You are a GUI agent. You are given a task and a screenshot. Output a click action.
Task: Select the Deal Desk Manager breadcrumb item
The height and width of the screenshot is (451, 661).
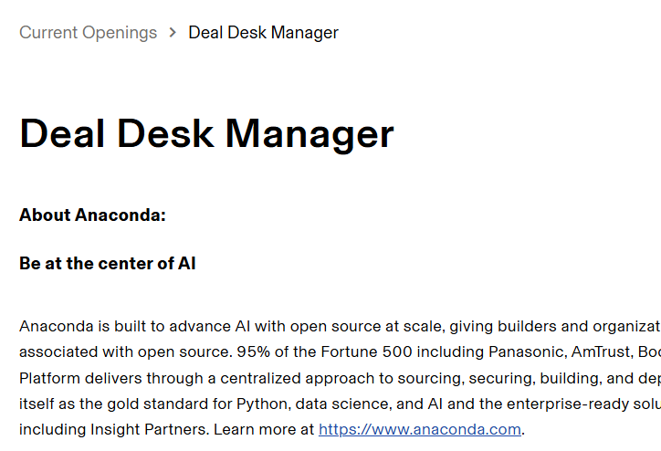(263, 33)
